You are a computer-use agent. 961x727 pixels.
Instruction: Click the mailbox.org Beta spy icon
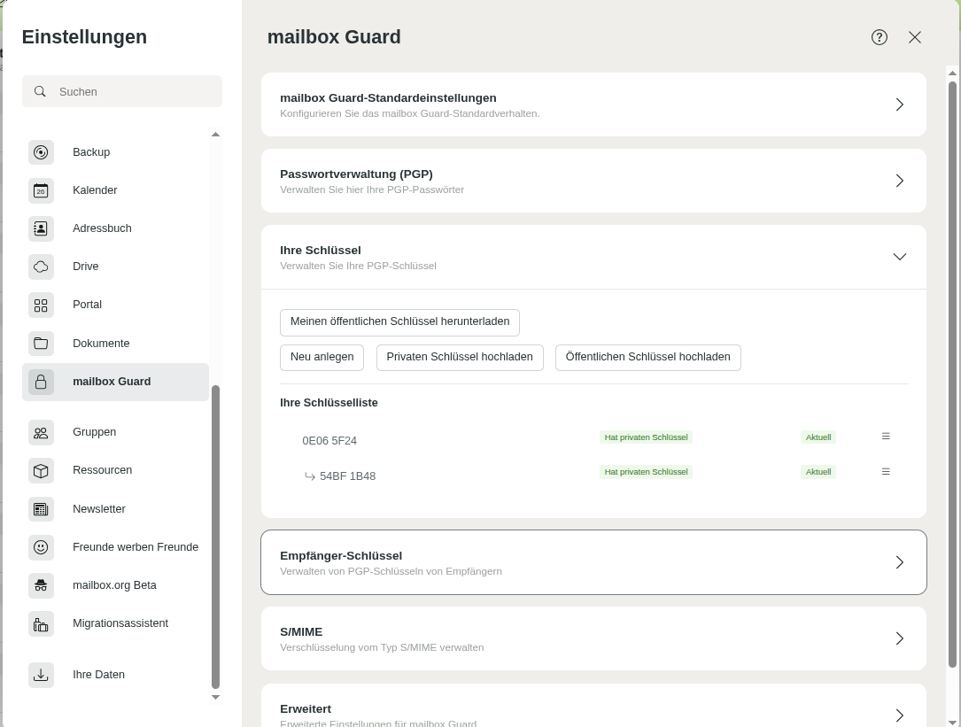coord(41,585)
